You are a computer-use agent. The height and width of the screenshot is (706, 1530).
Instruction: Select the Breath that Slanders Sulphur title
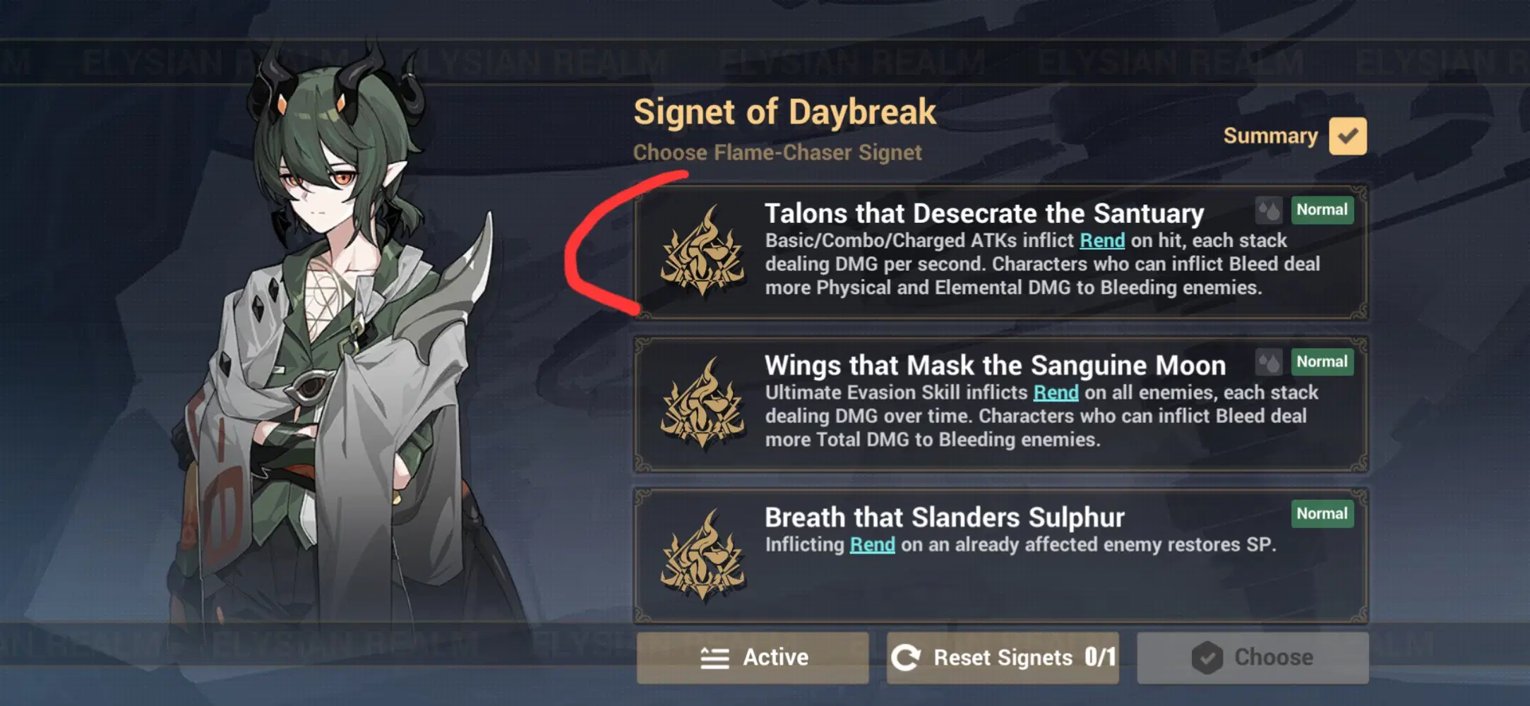(x=944, y=517)
